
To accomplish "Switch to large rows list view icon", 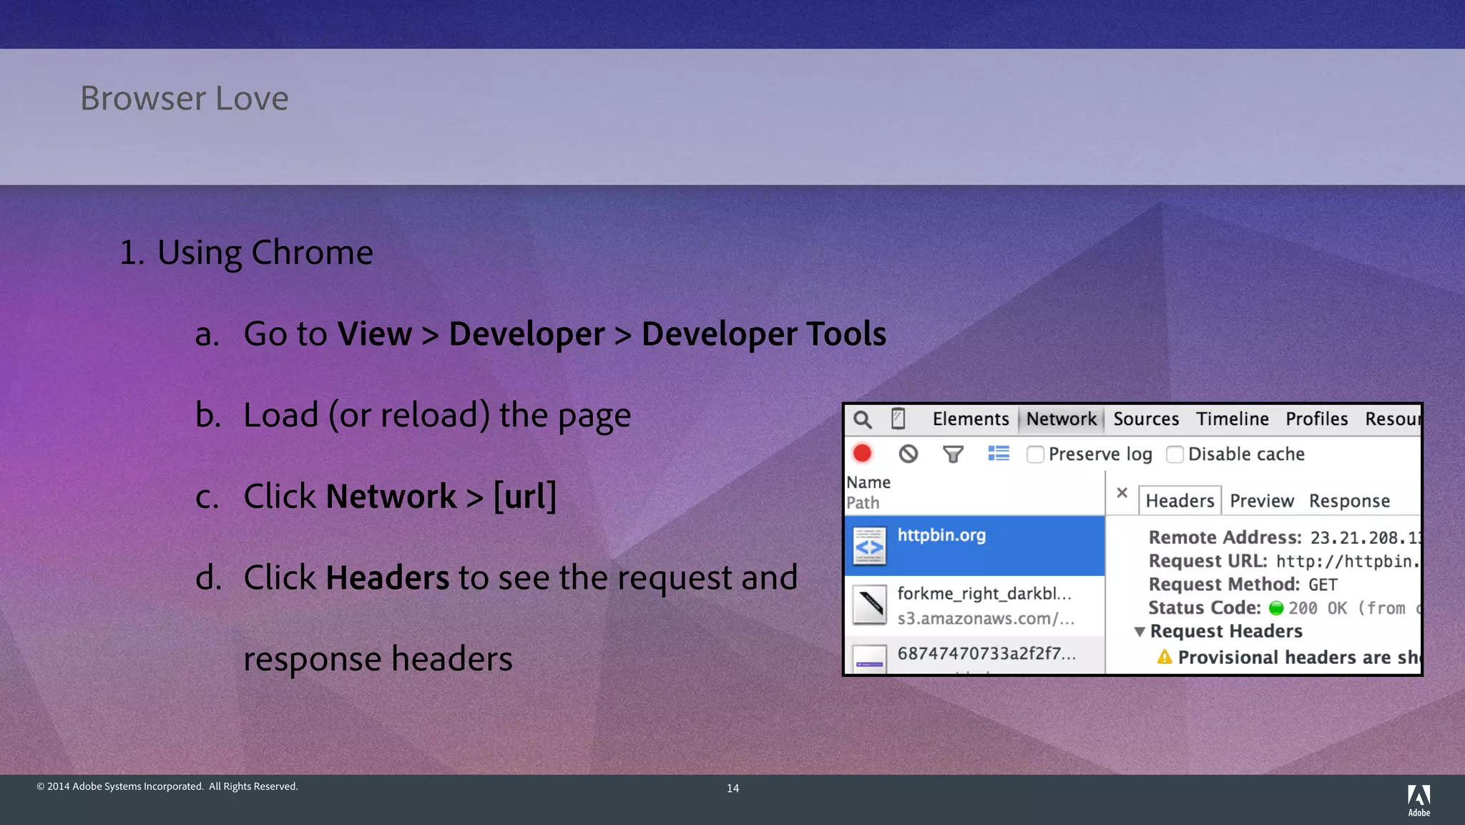I will click(999, 454).
